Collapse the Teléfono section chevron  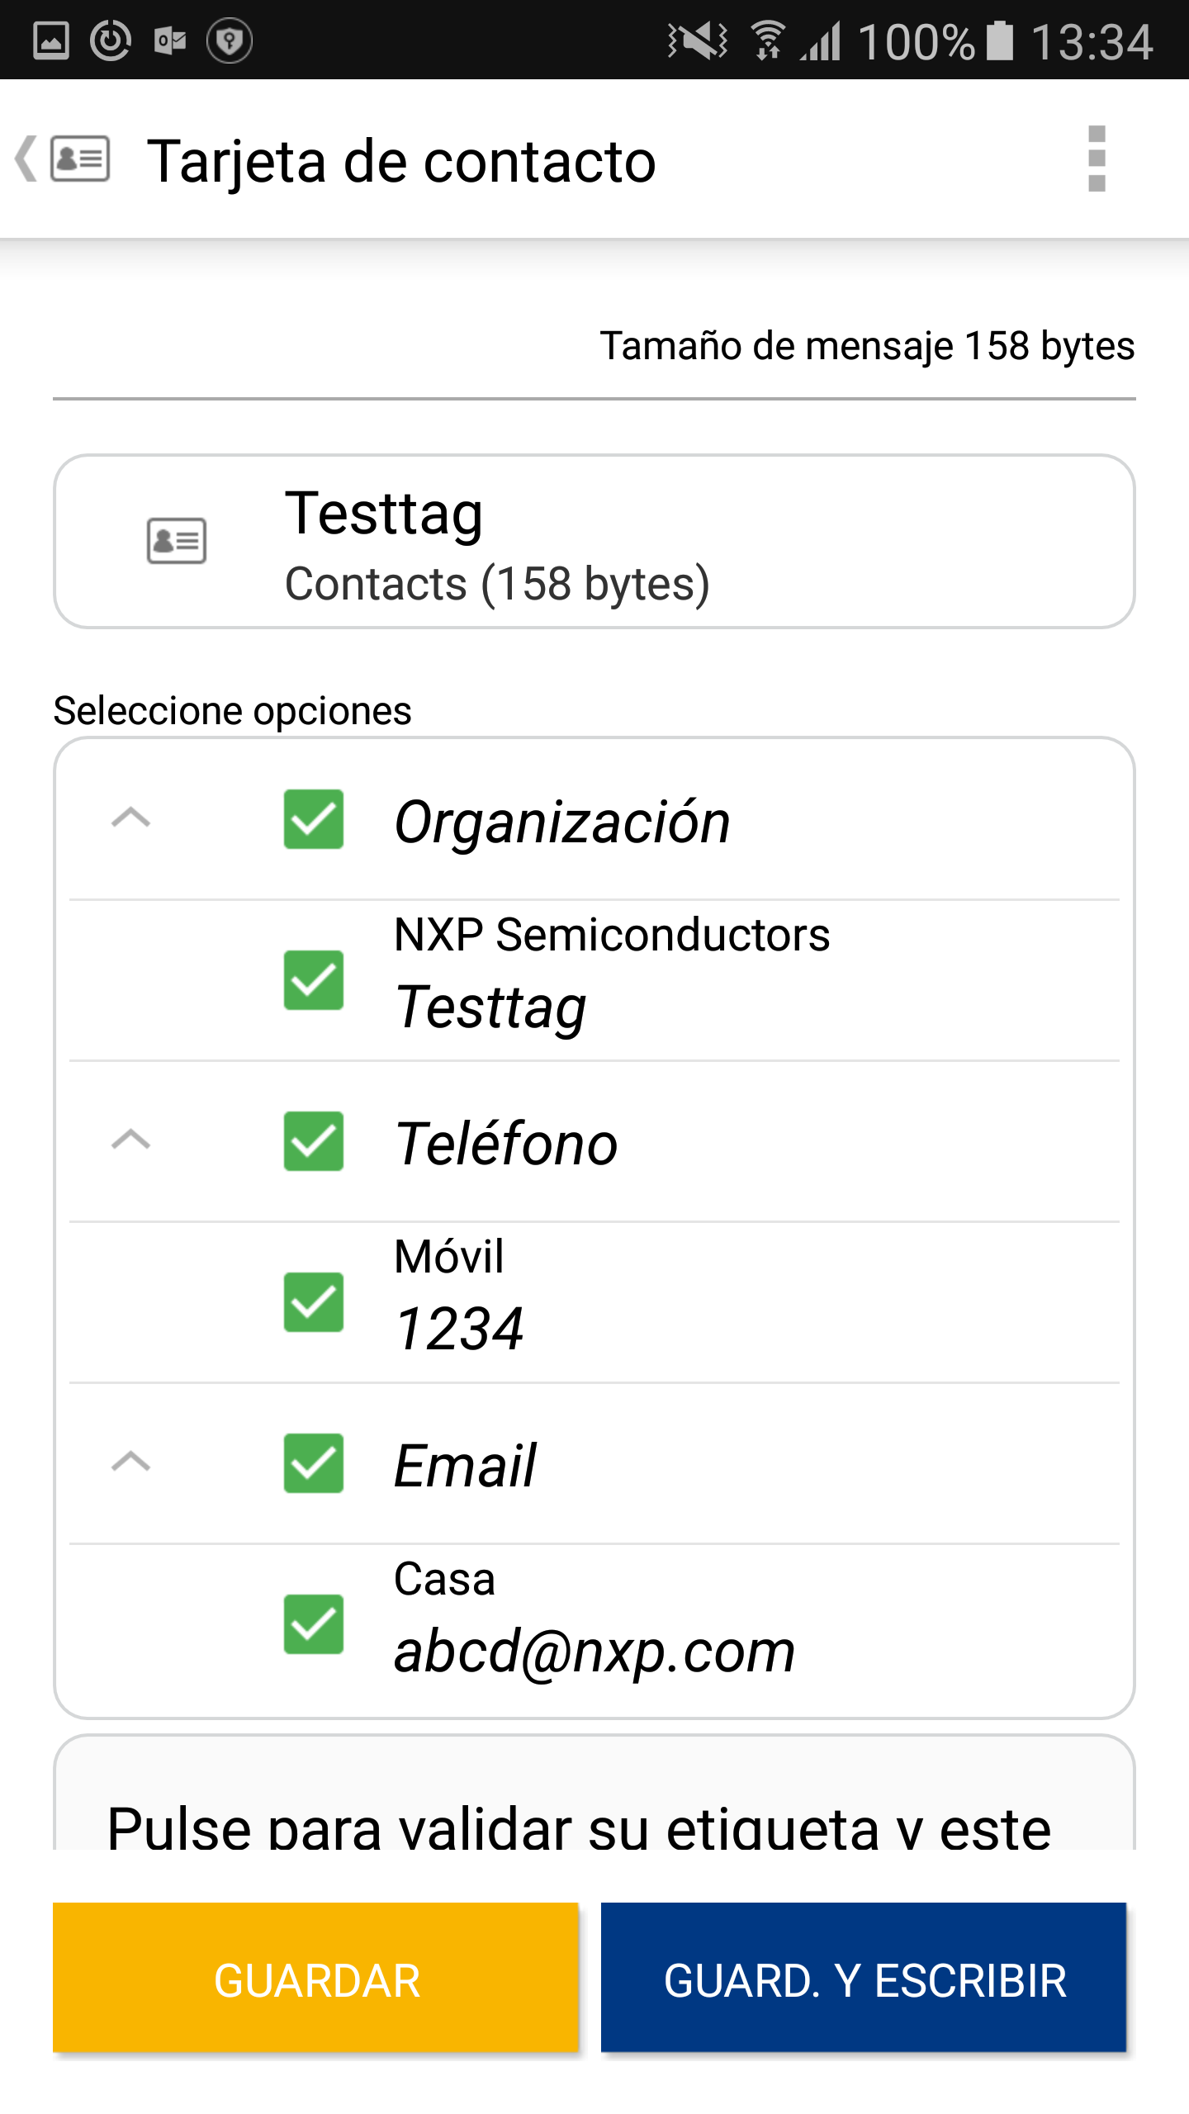click(x=130, y=1140)
